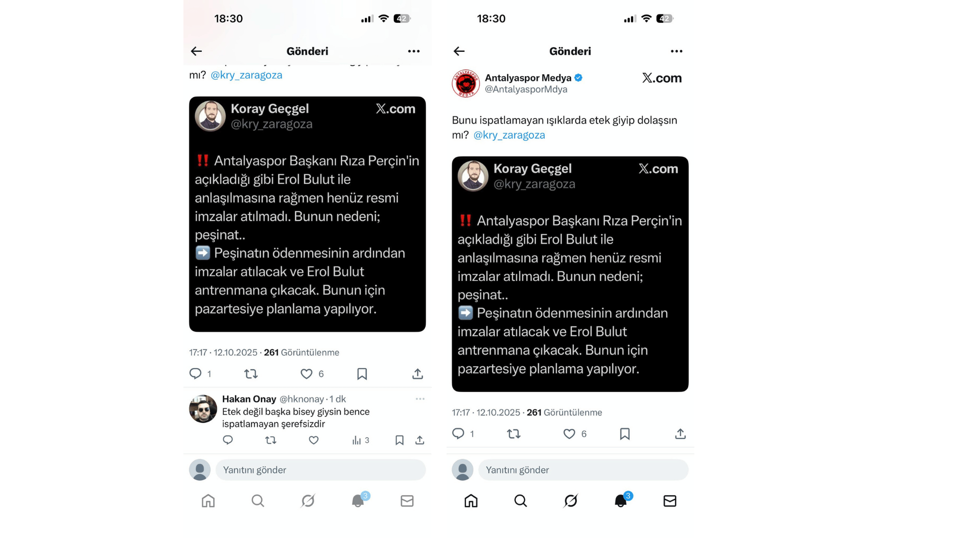Open options menu on Hakan Onay's reply

(x=420, y=399)
